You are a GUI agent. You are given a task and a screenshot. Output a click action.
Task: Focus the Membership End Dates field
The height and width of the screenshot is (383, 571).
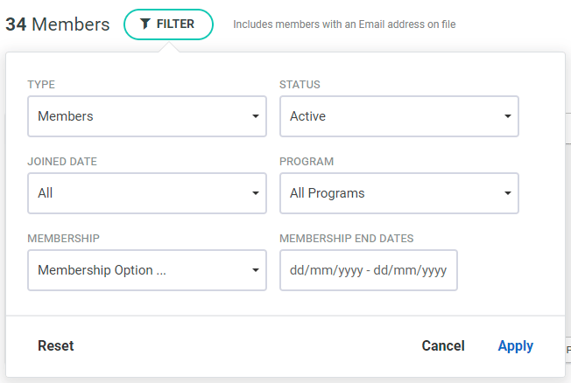pyautogui.click(x=368, y=270)
